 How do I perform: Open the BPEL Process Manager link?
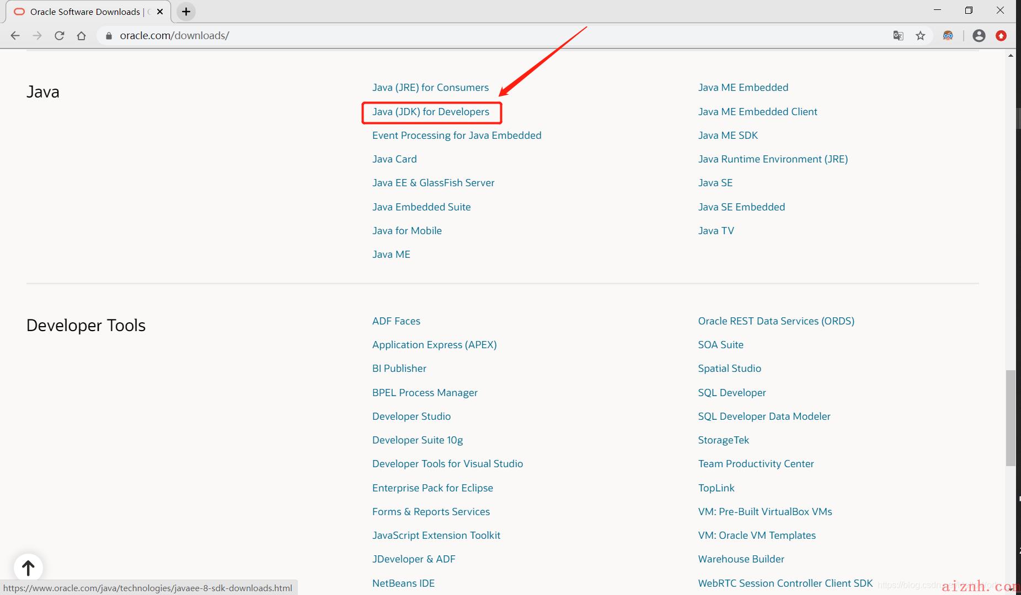[x=425, y=393]
